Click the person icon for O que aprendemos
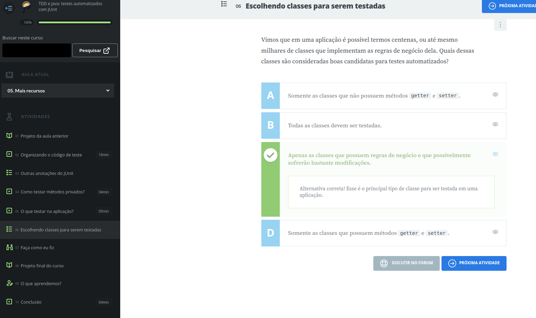 (x=10, y=283)
